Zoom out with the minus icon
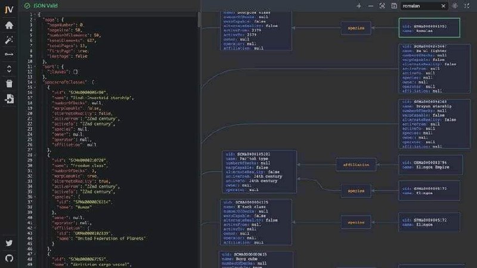477x268 pixels. pyautogui.click(x=370, y=6)
